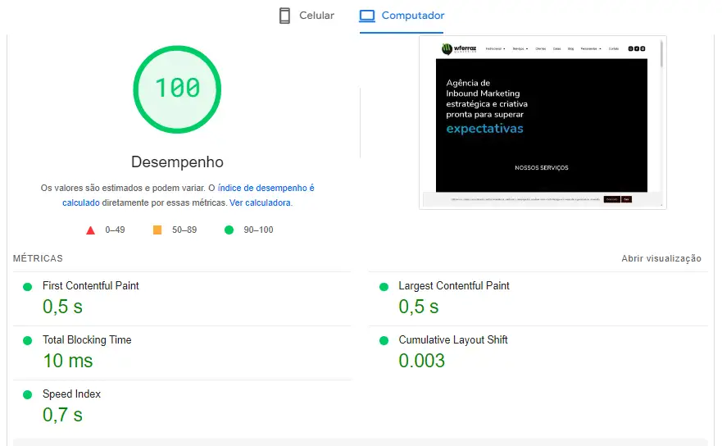Screen dimensions: 722x446
Task: Click the 0,7 s Speed Index value
Action: 62,415
